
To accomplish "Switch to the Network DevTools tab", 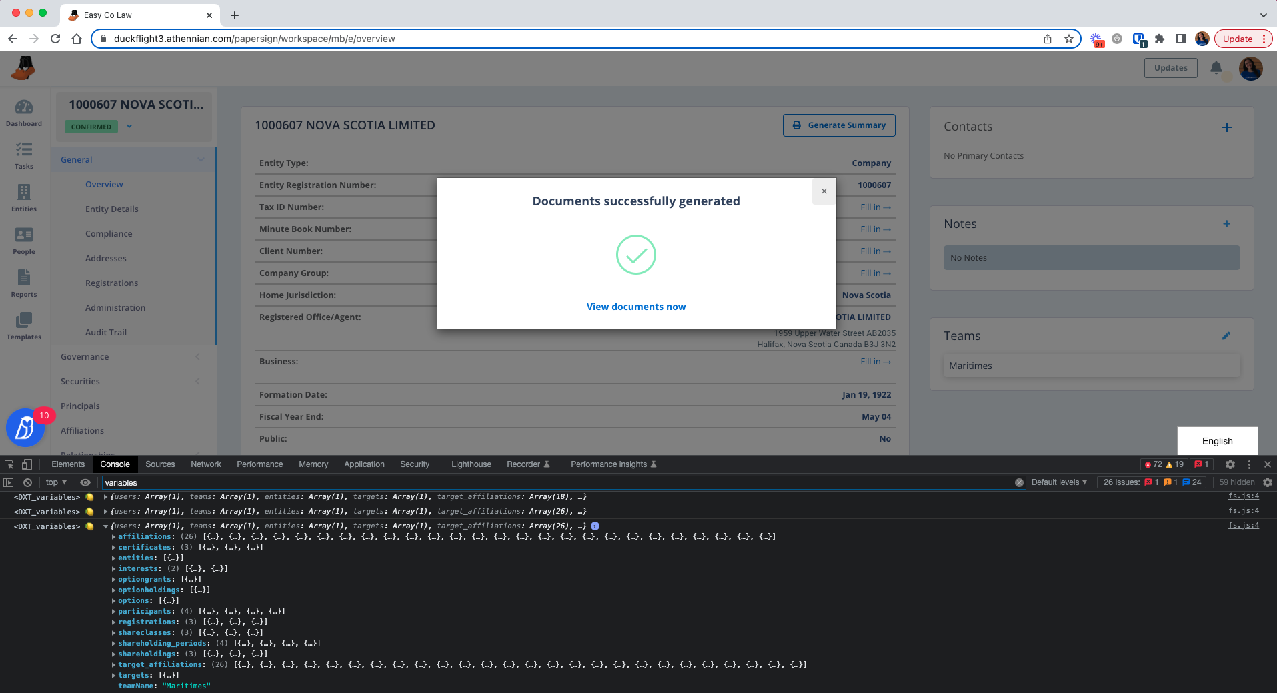I will pyautogui.click(x=205, y=464).
